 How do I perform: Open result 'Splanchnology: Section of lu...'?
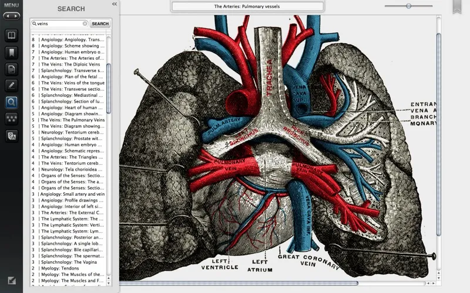coord(68,101)
